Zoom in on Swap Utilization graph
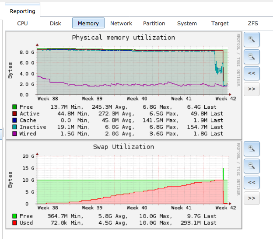This screenshot has width=273, height=239. click(252, 149)
